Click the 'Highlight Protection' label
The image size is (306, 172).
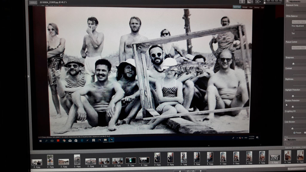click(293, 90)
